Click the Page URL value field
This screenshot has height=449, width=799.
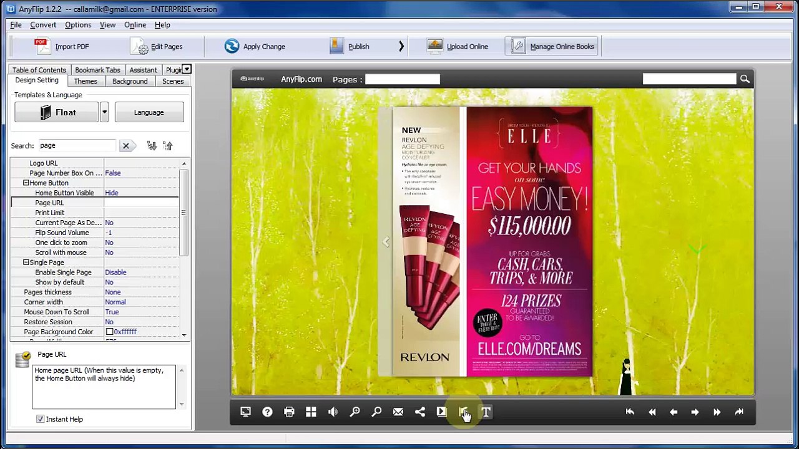(x=141, y=203)
